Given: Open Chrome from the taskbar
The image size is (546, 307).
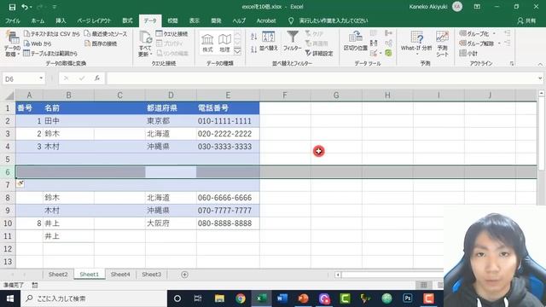Looking at the screenshot, I should pos(241,298).
